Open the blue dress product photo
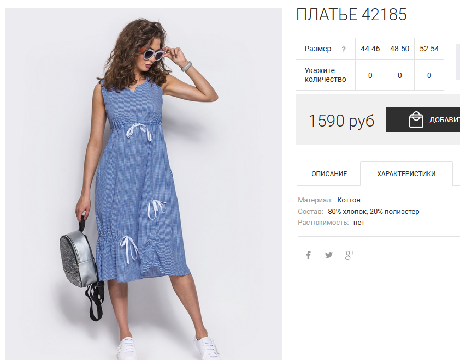The height and width of the screenshot is (360, 460). click(x=144, y=184)
